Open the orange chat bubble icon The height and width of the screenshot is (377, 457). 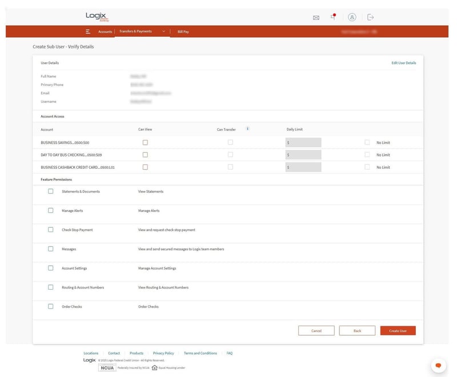(438, 365)
